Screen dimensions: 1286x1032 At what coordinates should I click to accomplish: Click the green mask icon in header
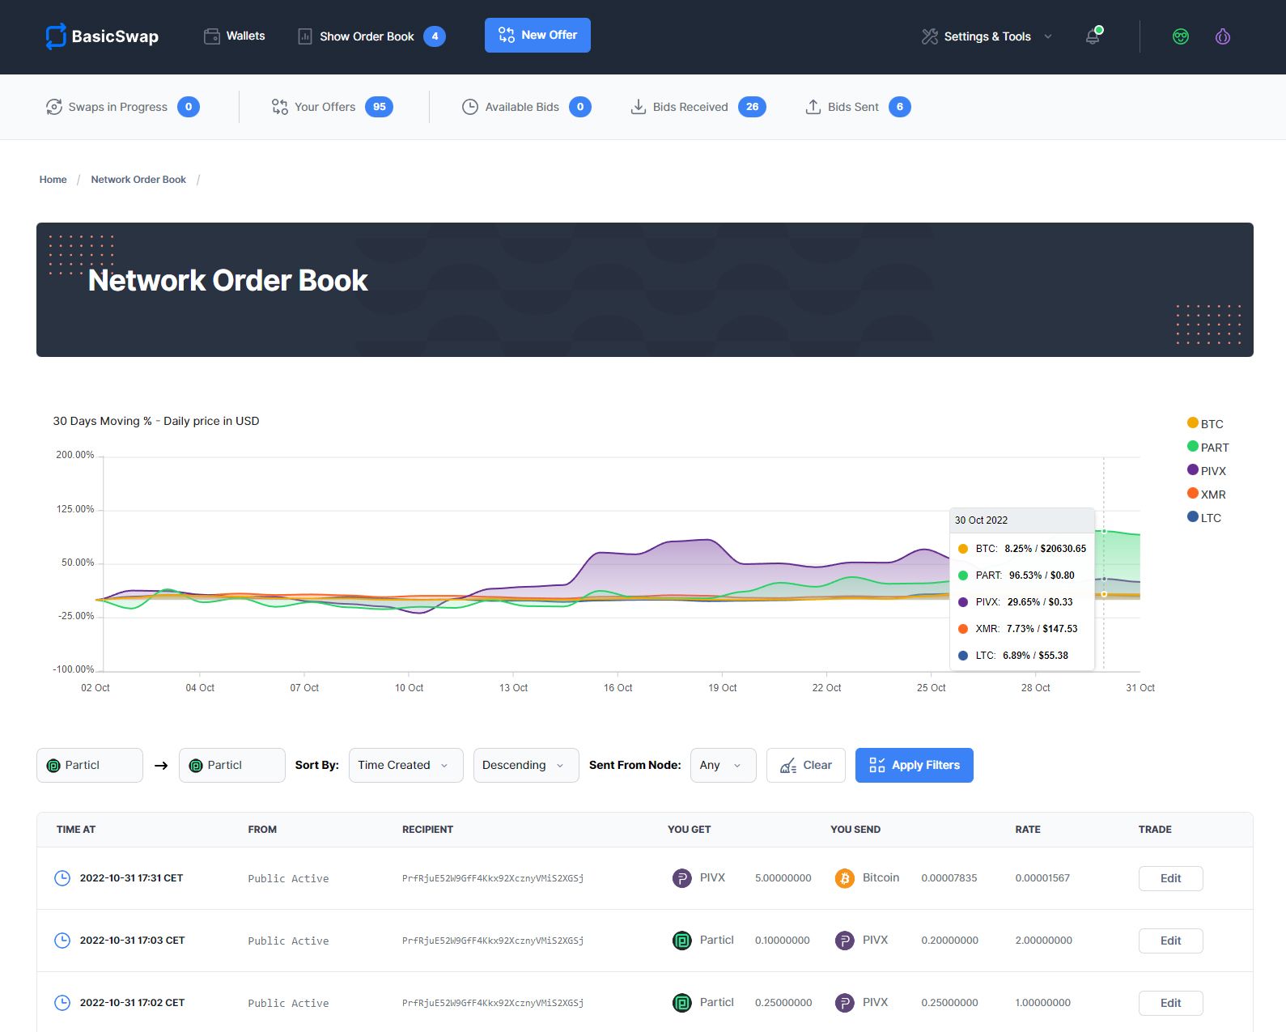pos(1181,36)
